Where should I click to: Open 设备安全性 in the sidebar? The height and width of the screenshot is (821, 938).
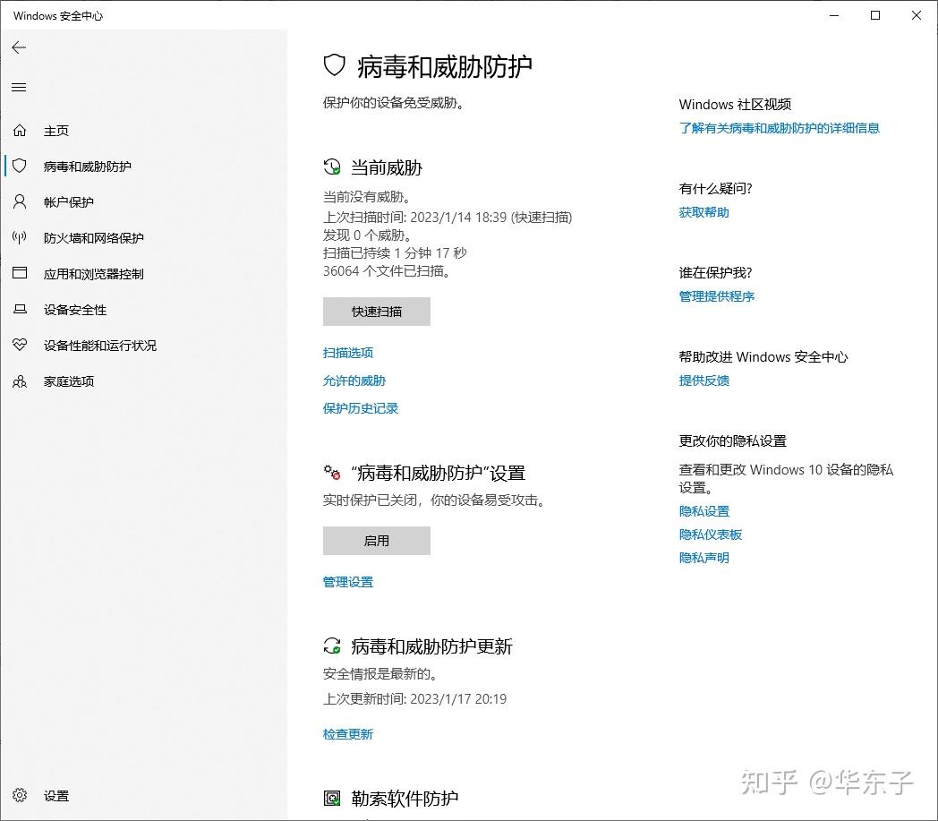(143, 310)
